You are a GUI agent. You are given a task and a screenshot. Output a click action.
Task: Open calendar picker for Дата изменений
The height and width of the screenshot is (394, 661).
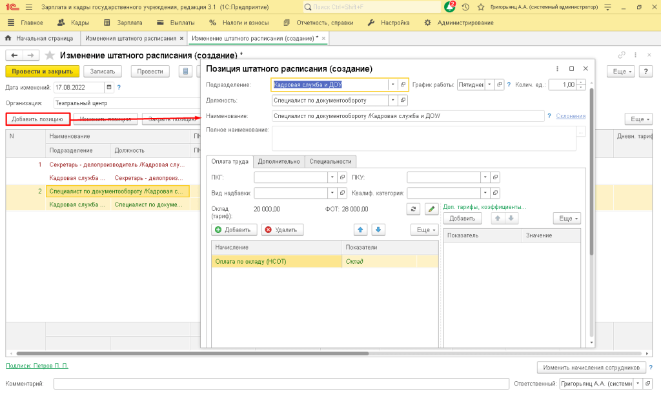coord(108,87)
